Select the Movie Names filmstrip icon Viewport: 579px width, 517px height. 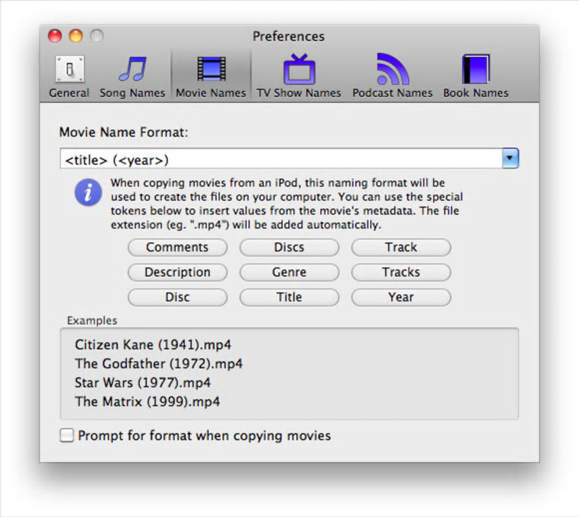(211, 69)
